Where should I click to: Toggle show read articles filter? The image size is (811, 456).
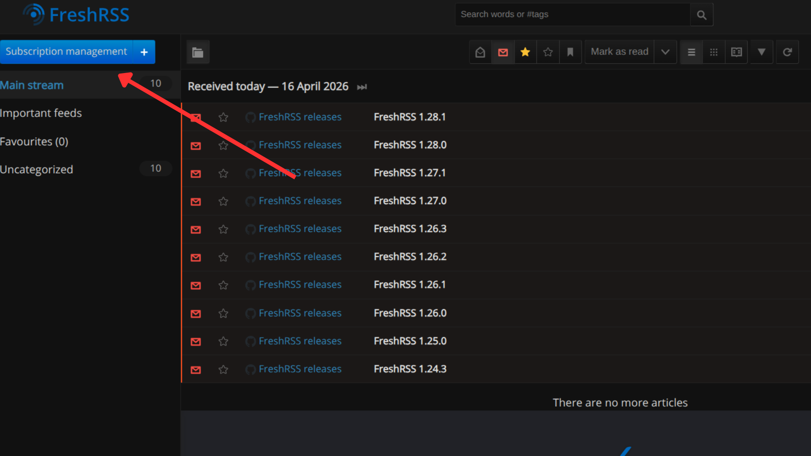coord(480,52)
